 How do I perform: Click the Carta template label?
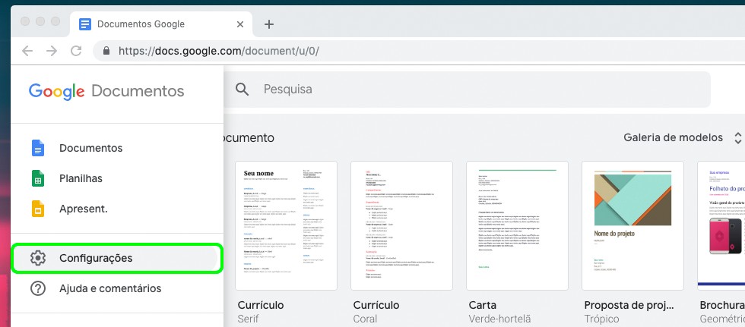point(483,305)
